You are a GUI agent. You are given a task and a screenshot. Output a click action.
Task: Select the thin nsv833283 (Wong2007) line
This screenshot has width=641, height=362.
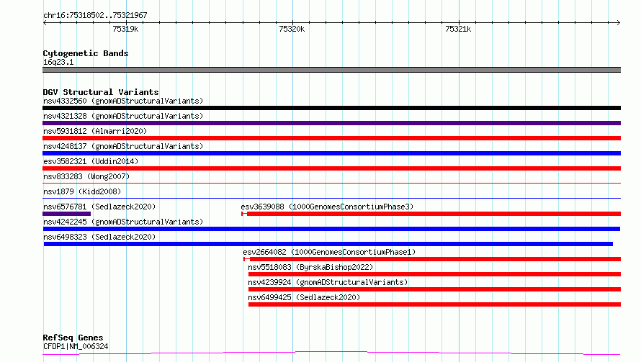click(x=331, y=183)
